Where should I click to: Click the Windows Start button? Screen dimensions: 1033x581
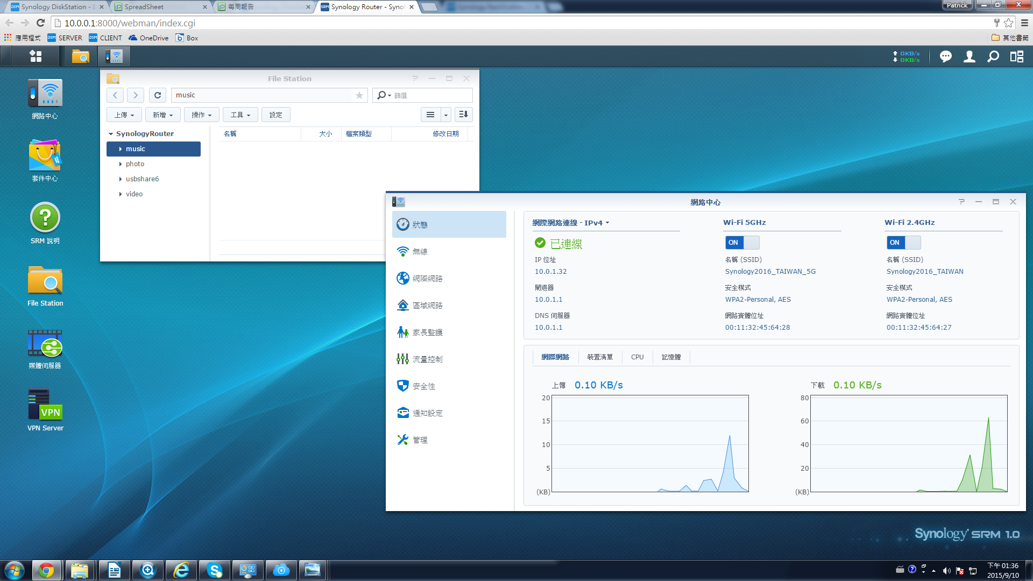[15, 570]
